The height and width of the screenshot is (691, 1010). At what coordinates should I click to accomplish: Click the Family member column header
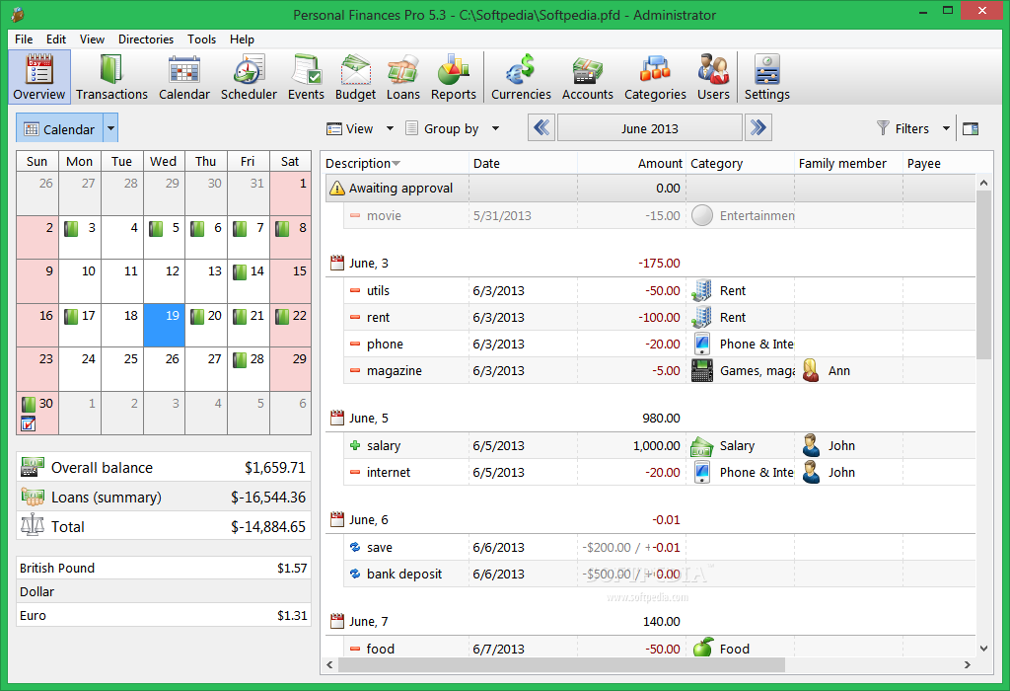[x=848, y=163]
